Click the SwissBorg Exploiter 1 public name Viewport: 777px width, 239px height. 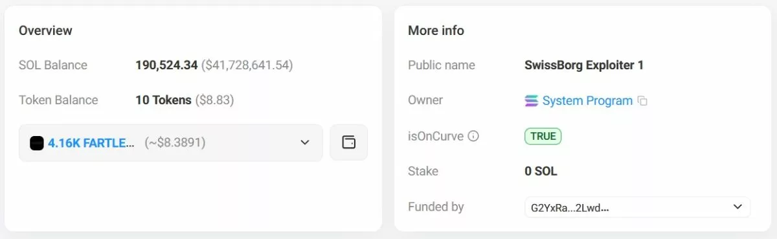point(584,65)
